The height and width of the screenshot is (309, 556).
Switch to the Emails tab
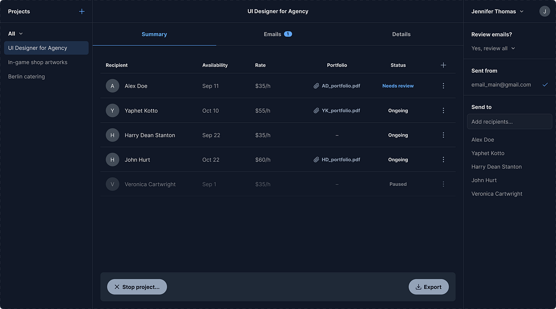tap(277, 34)
